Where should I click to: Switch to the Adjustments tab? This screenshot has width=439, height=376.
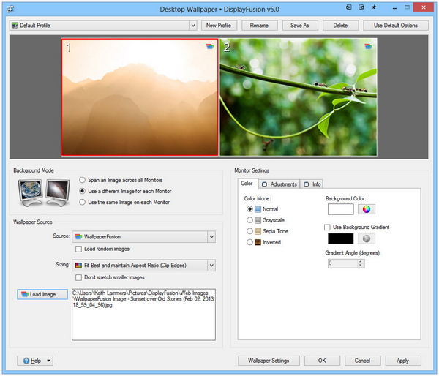click(279, 184)
